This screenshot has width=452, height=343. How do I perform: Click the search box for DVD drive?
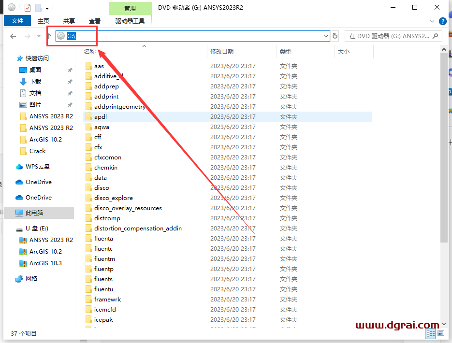click(x=393, y=36)
